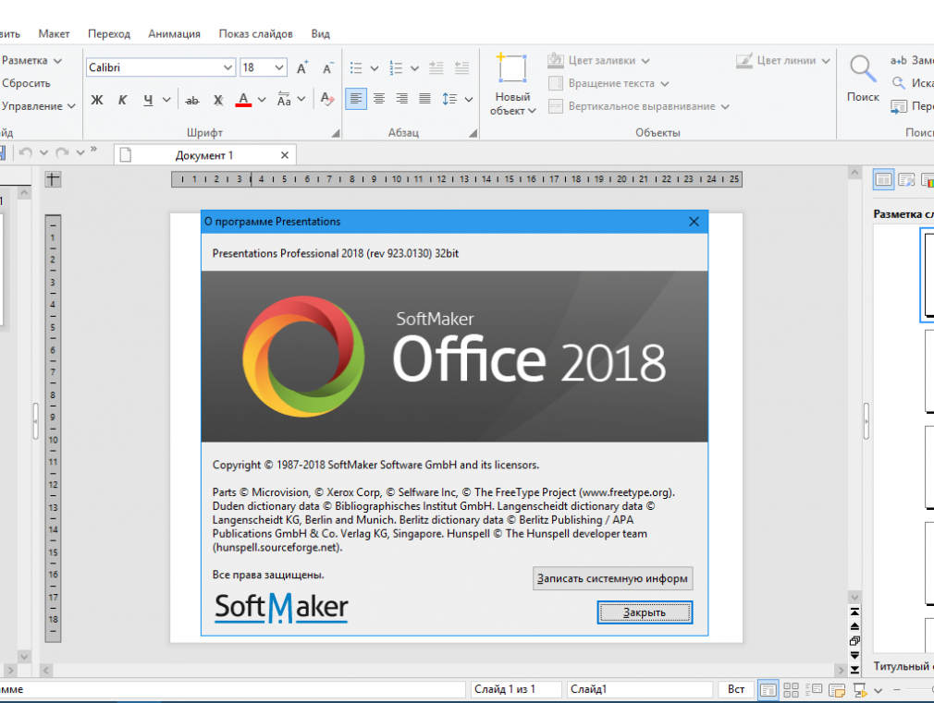Screen dimensions: 934x703
Task: Open the Calibri font name dropdown
Action: pos(227,67)
